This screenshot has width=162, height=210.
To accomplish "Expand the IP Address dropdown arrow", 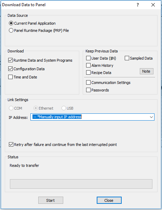I will (151, 117).
